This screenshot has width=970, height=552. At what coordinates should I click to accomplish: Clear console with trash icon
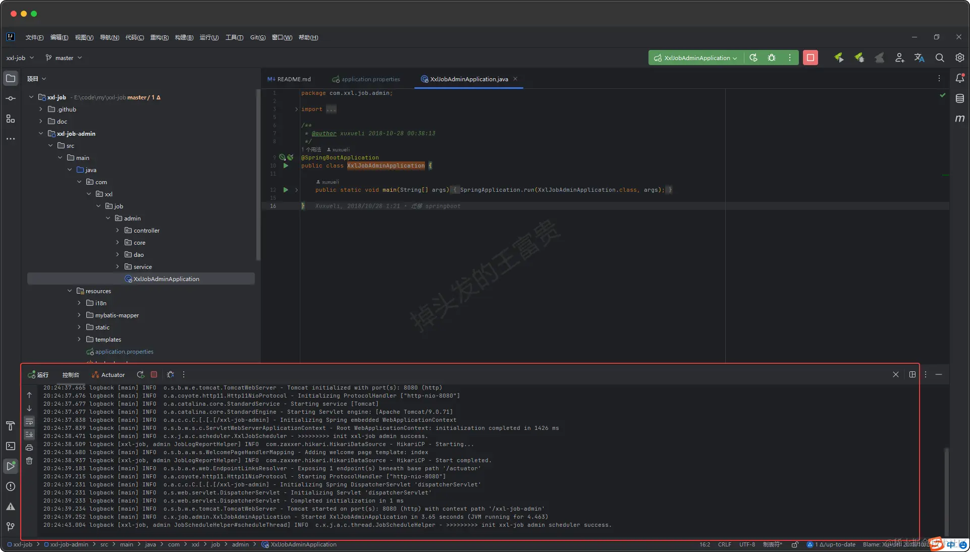click(x=29, y=461)
